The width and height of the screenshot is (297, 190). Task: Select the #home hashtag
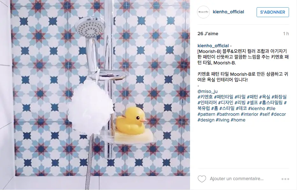238,120
